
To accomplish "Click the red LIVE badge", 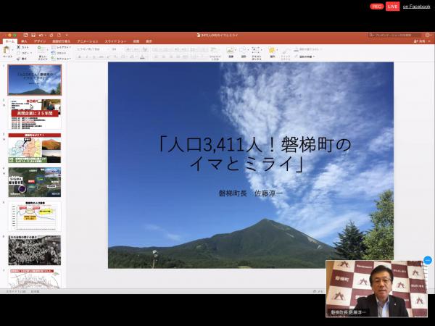I will 392,7.
